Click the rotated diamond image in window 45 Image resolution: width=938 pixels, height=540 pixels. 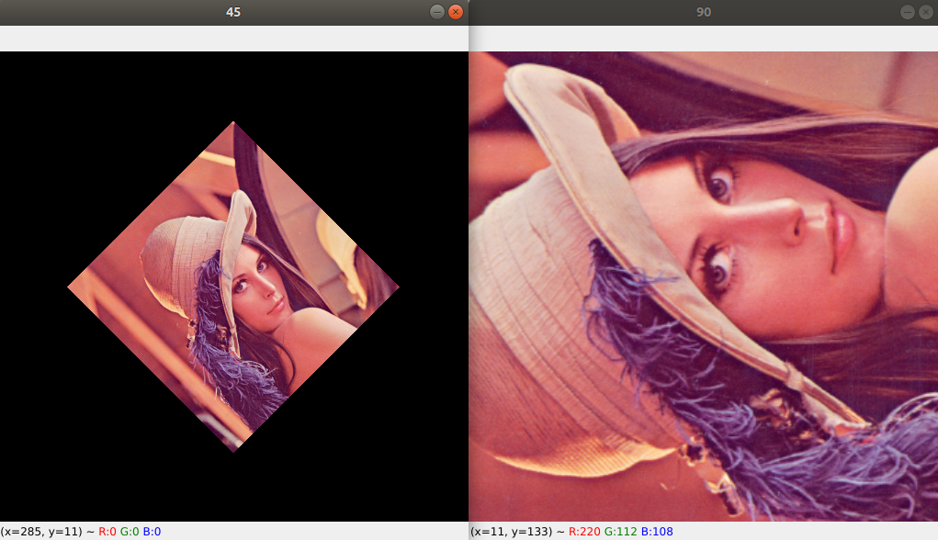point(233,287)
